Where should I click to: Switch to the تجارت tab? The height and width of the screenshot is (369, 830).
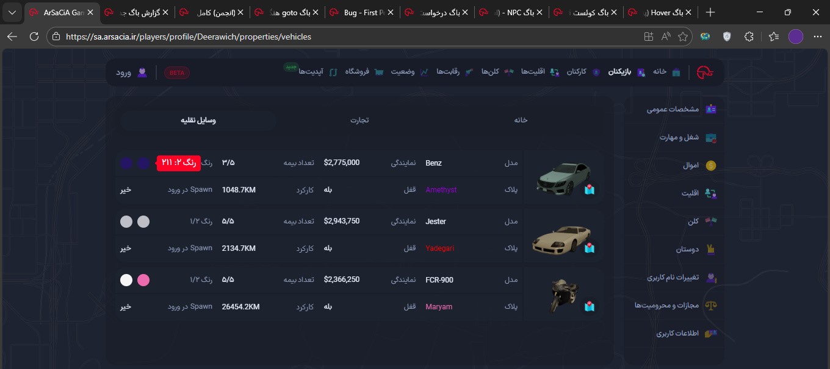(359, 120)
